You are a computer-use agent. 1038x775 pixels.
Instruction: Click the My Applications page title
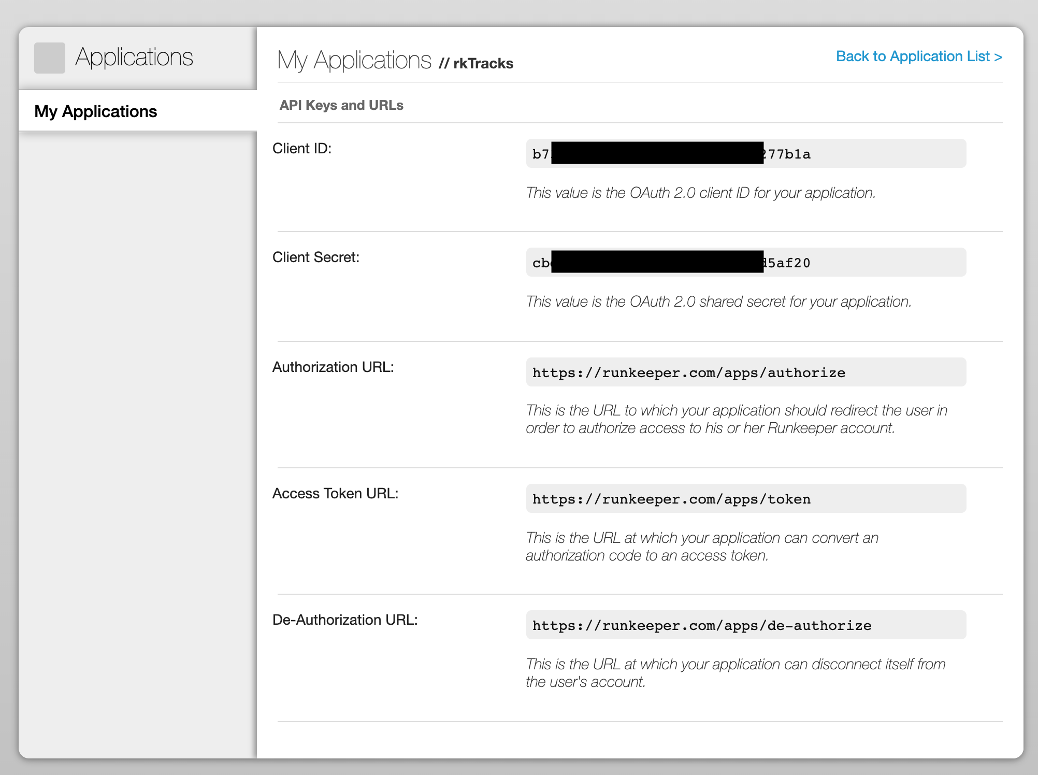(x=354, y=61)
